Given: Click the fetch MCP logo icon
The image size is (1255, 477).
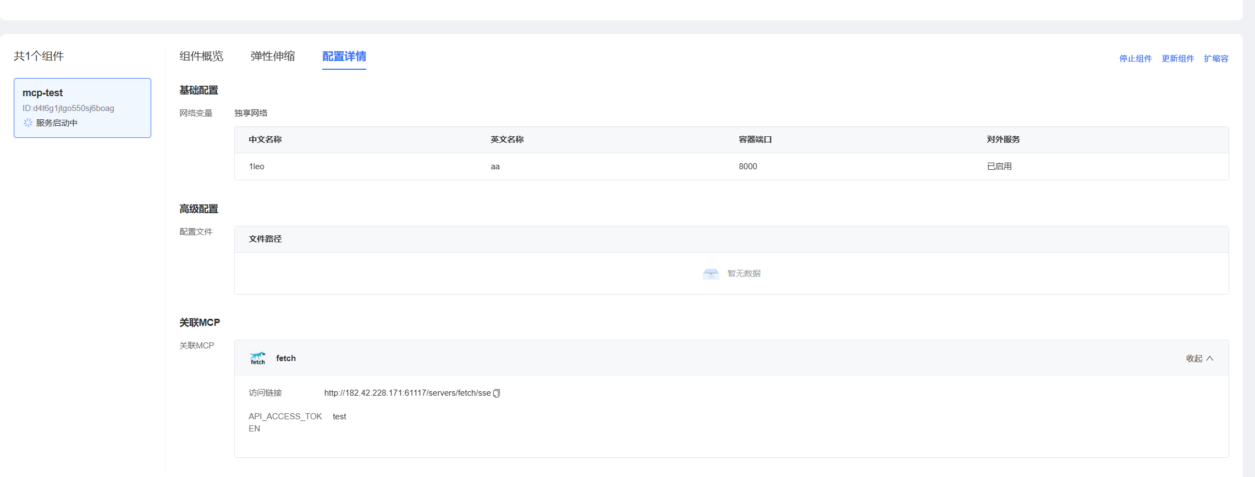Looking at the screenshot, I should pos(257,358).
